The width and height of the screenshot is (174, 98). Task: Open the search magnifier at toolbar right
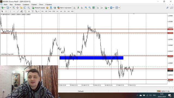coord(167,8)
